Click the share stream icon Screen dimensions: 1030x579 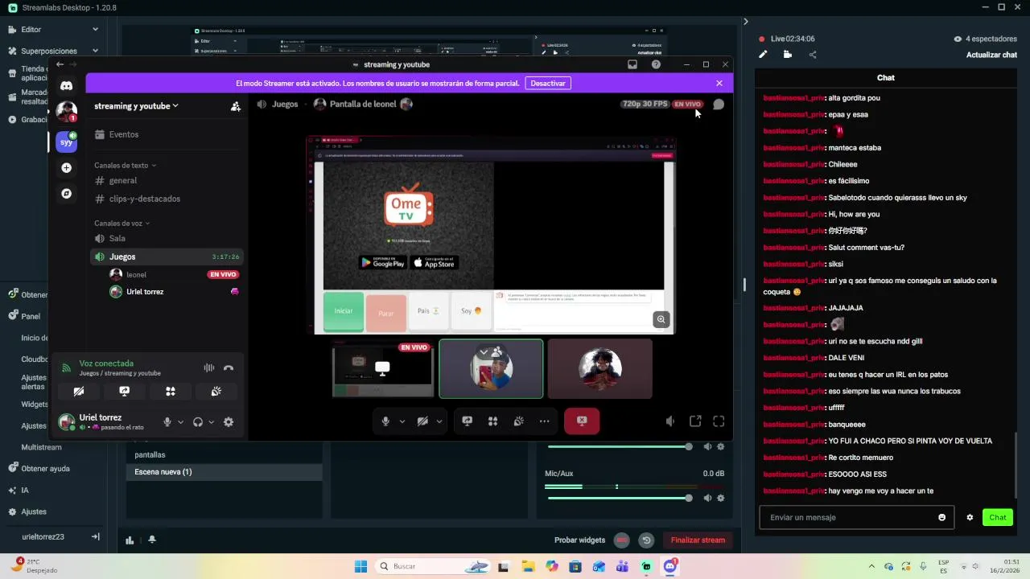[812, 55]
